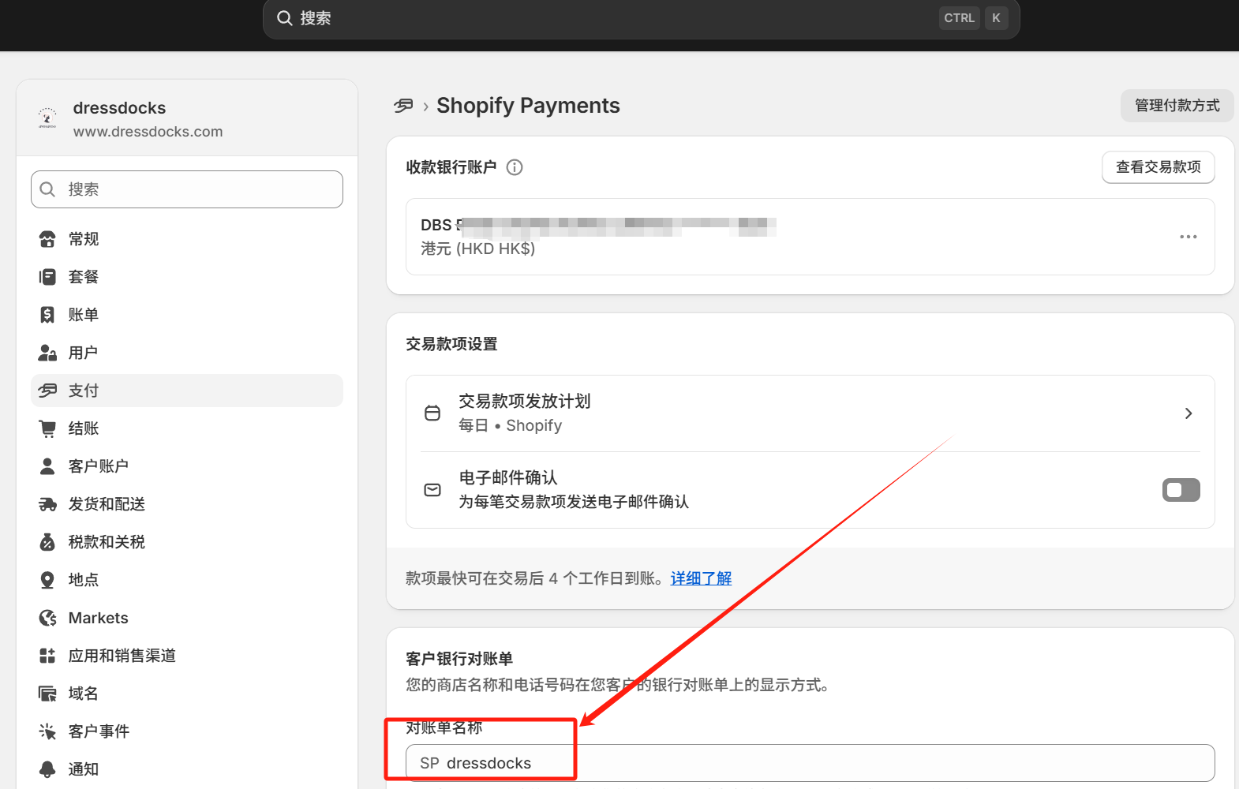Click 管理付款方式 button
The width and height of the screenshot is (1239, 789).
tap(1177, 106)
